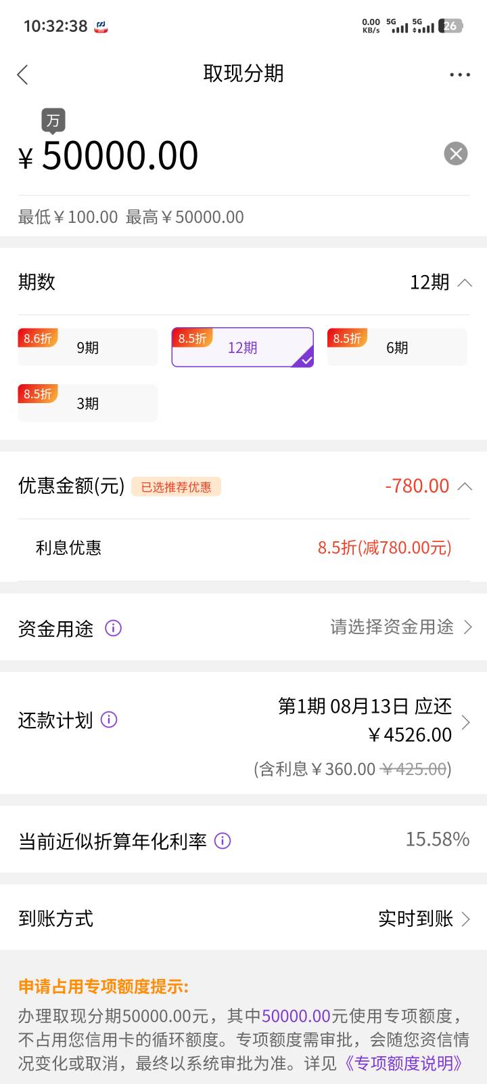Collapse the 期数 section chevron
The image size is (487, 1084).
coord(465,283)
